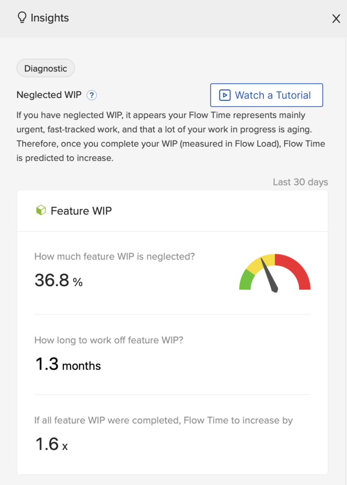
Task: Click the play icon in tutorial button
Action: point(225,95)
